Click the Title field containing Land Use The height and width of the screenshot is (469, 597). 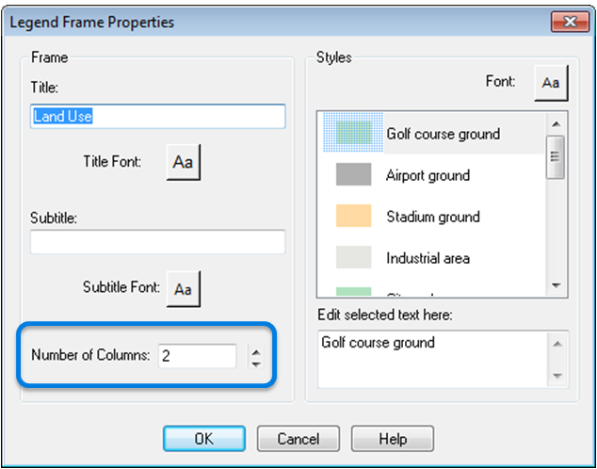pos(157,116)
